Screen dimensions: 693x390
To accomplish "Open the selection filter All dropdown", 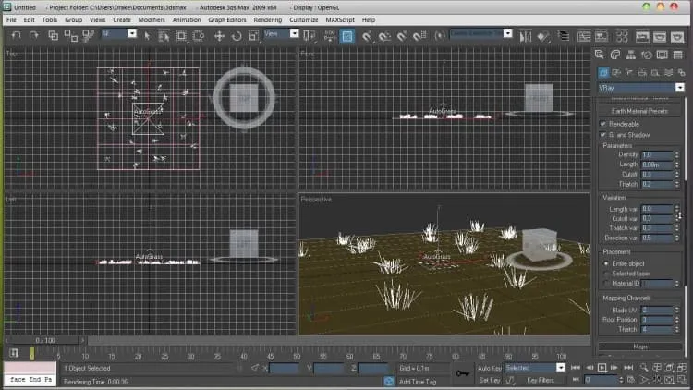I will coord(132,33).
